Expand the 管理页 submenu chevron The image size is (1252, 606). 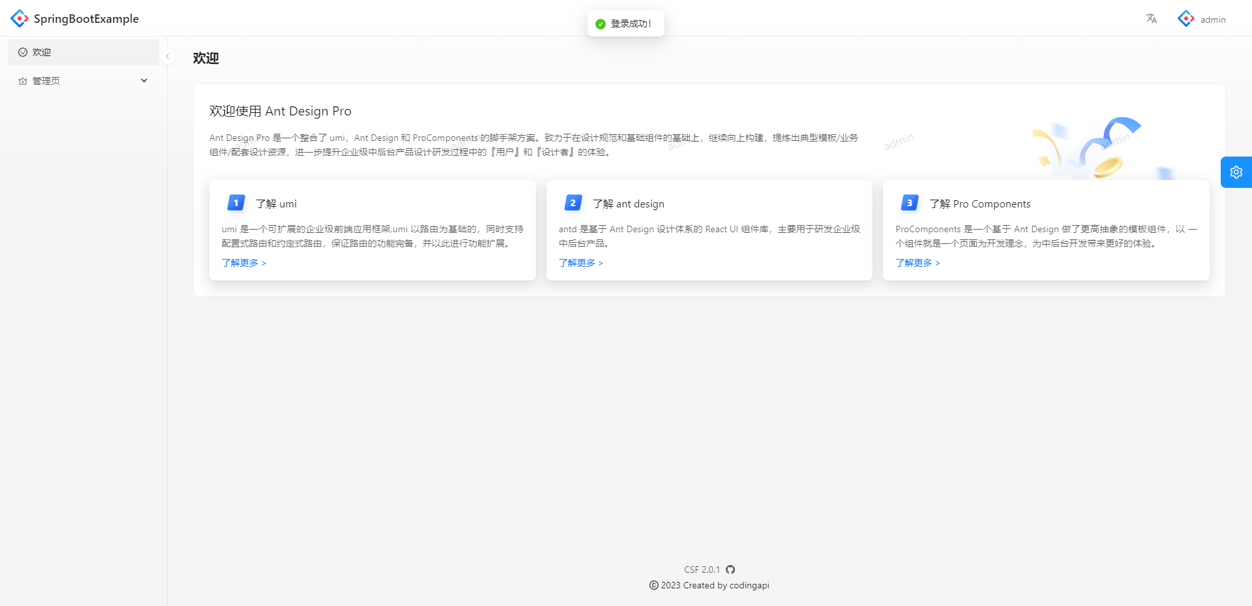[144, 81]
